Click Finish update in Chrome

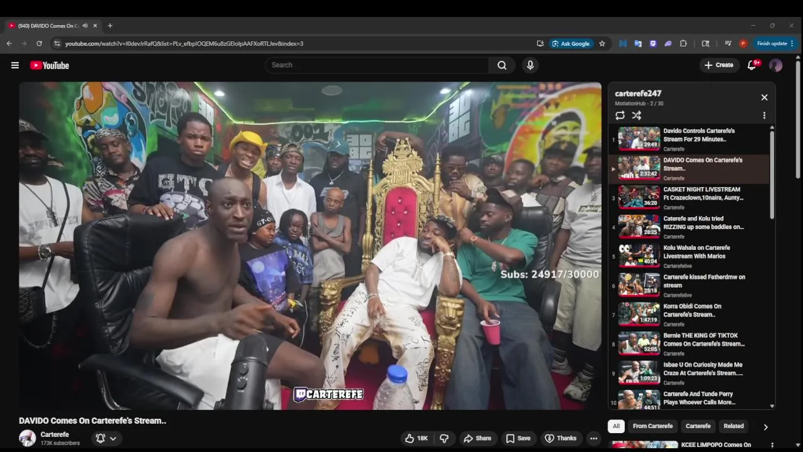772,43
